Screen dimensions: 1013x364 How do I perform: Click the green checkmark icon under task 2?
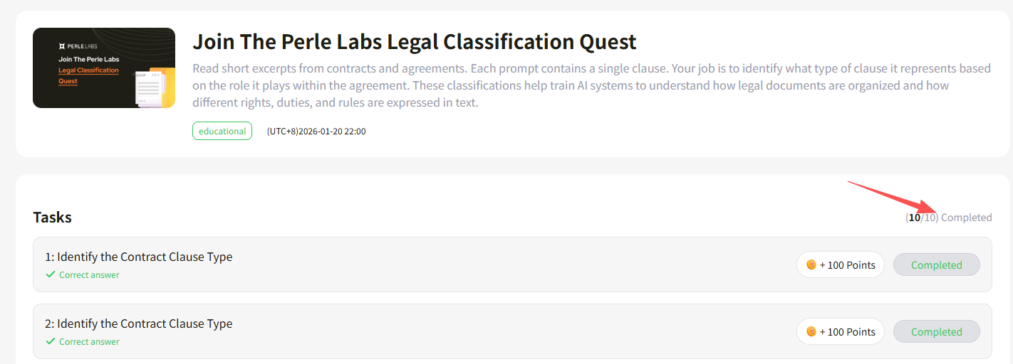pos(51,341)
